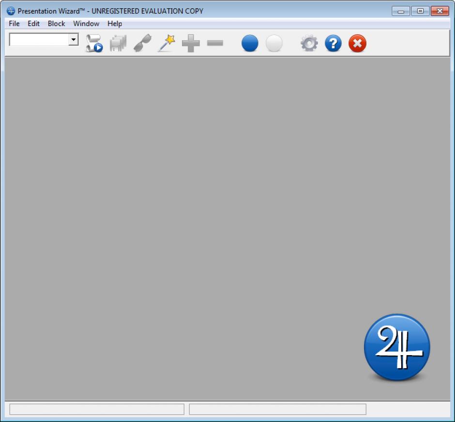Click the white circle toolbar button
The height and width of the screenshot is (422, 455).
click(274, 44)
